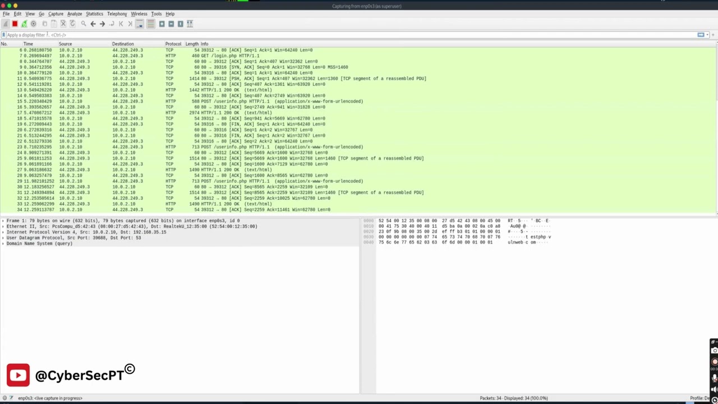Open the Edit menu
The height and width of the screenshot is (404, 718).
17,13
